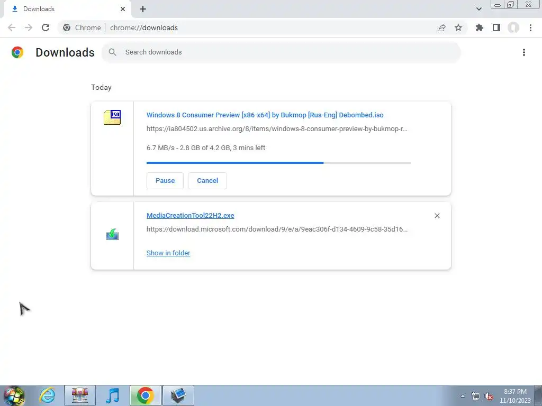Open the music note taskbar app
The height and width of the screenshot is (406, 542).
112,395
